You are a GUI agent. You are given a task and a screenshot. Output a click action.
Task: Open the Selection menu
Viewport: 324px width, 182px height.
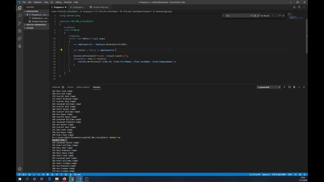click(x=37, y=2)
